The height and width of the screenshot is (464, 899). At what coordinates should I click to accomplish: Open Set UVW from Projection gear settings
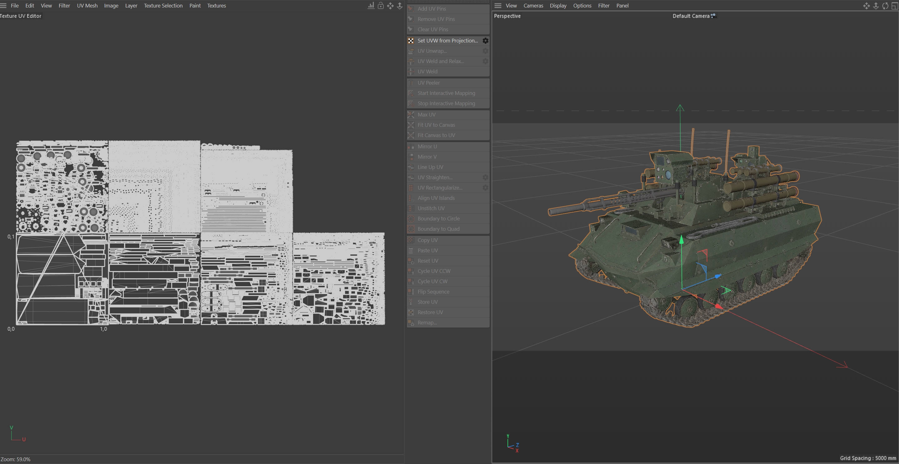pyautogui.click(x=485, y=41)
